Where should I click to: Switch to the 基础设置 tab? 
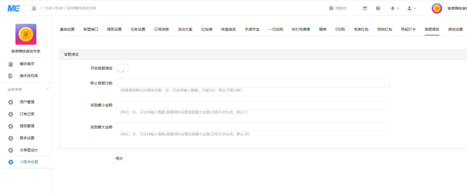click(x=67, y=29)
